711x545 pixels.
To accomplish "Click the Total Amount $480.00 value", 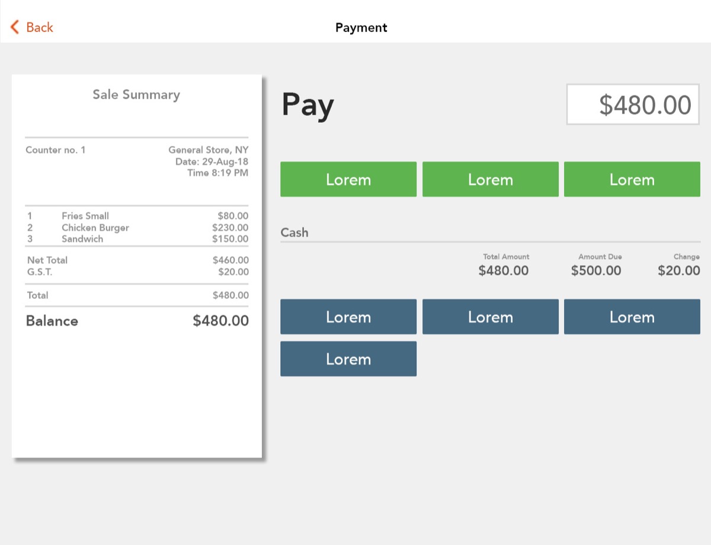I will pos(504,271).
